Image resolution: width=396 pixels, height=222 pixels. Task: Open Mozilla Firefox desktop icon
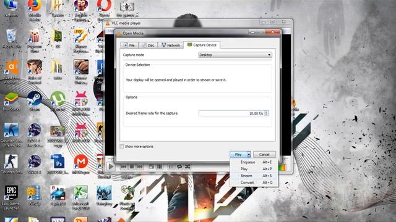(x=35, y=10)
